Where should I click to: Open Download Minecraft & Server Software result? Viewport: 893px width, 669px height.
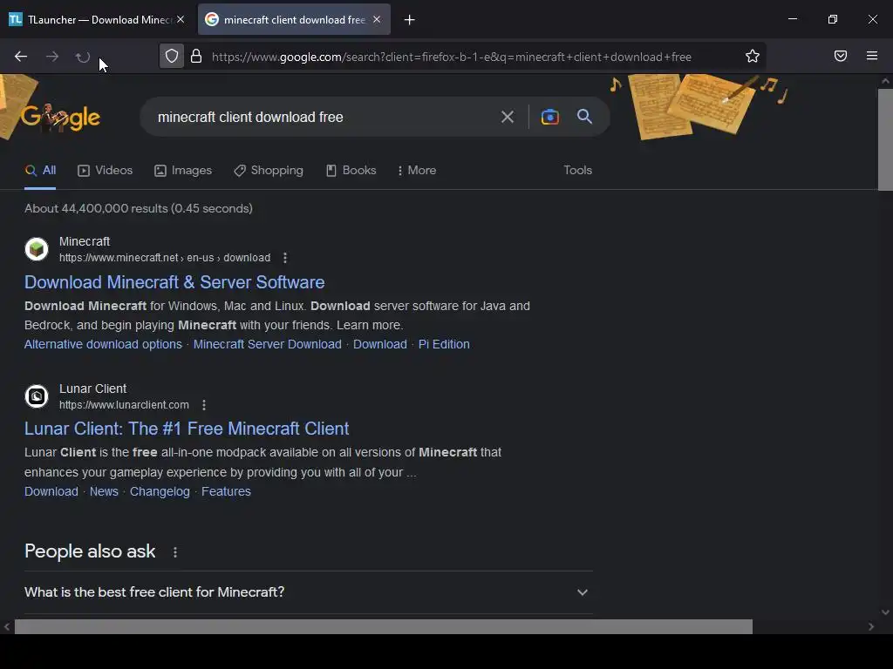point(174,282)
